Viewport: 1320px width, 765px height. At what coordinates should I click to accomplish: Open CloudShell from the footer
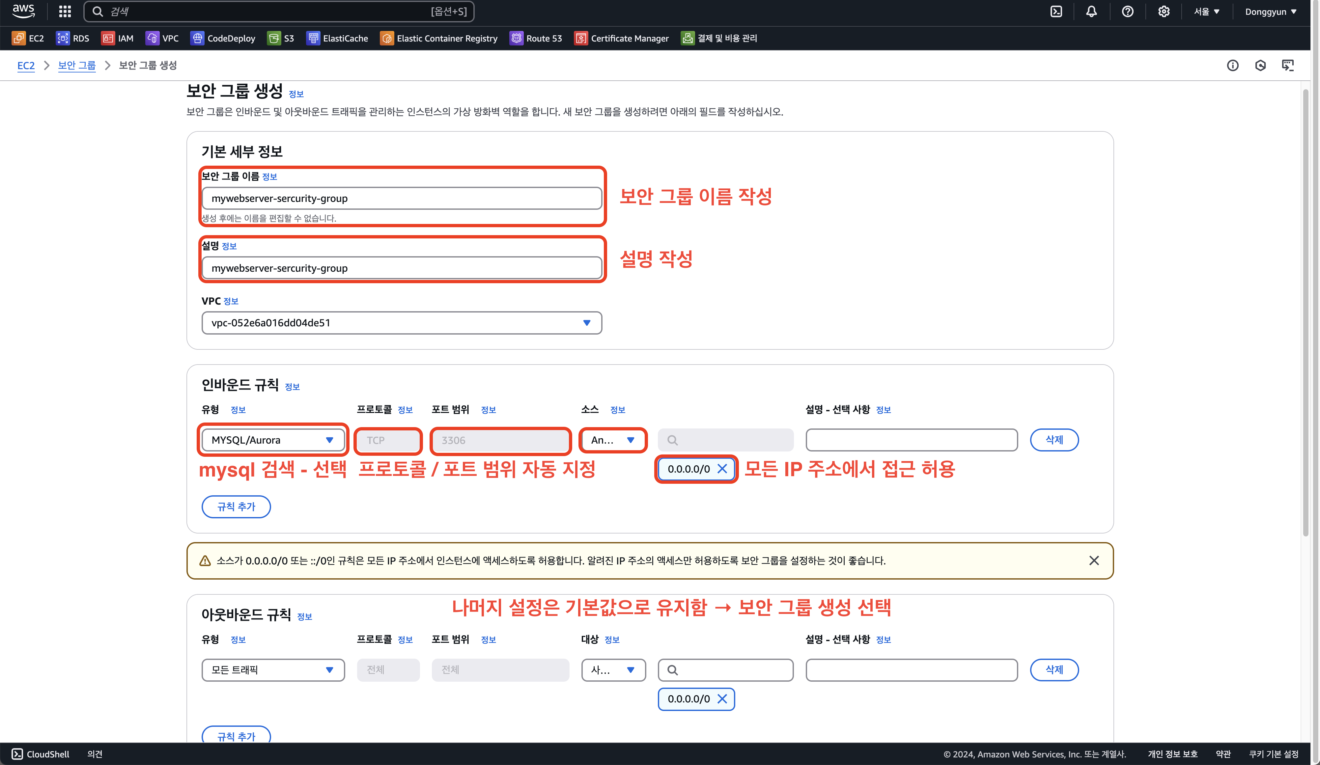[x=41, y=753]
